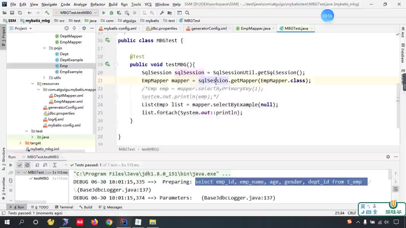Toggle the 2: Favorites tool window
The image size is (406, 228).
[3, 188]
